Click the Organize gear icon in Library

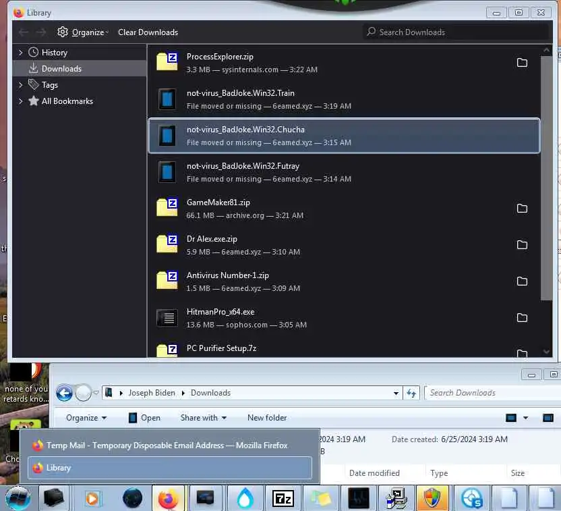pos(63,32)
